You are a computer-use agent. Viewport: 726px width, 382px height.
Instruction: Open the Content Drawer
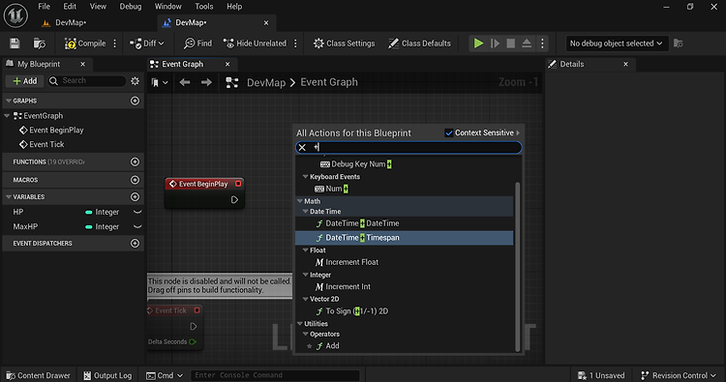tap(38, 375)
